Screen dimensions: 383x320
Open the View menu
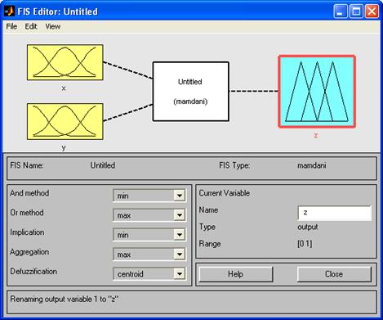[x=53, y=26]
